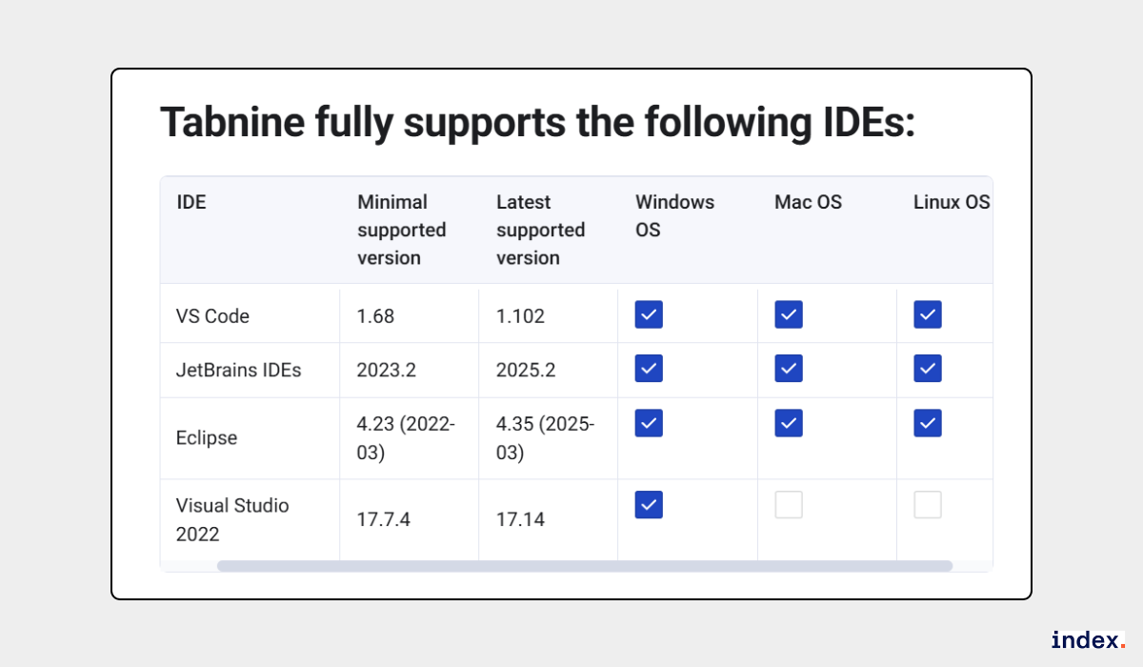
Task: Uncheck VS Code Windows OS checkbox
Action: [649, 314]
